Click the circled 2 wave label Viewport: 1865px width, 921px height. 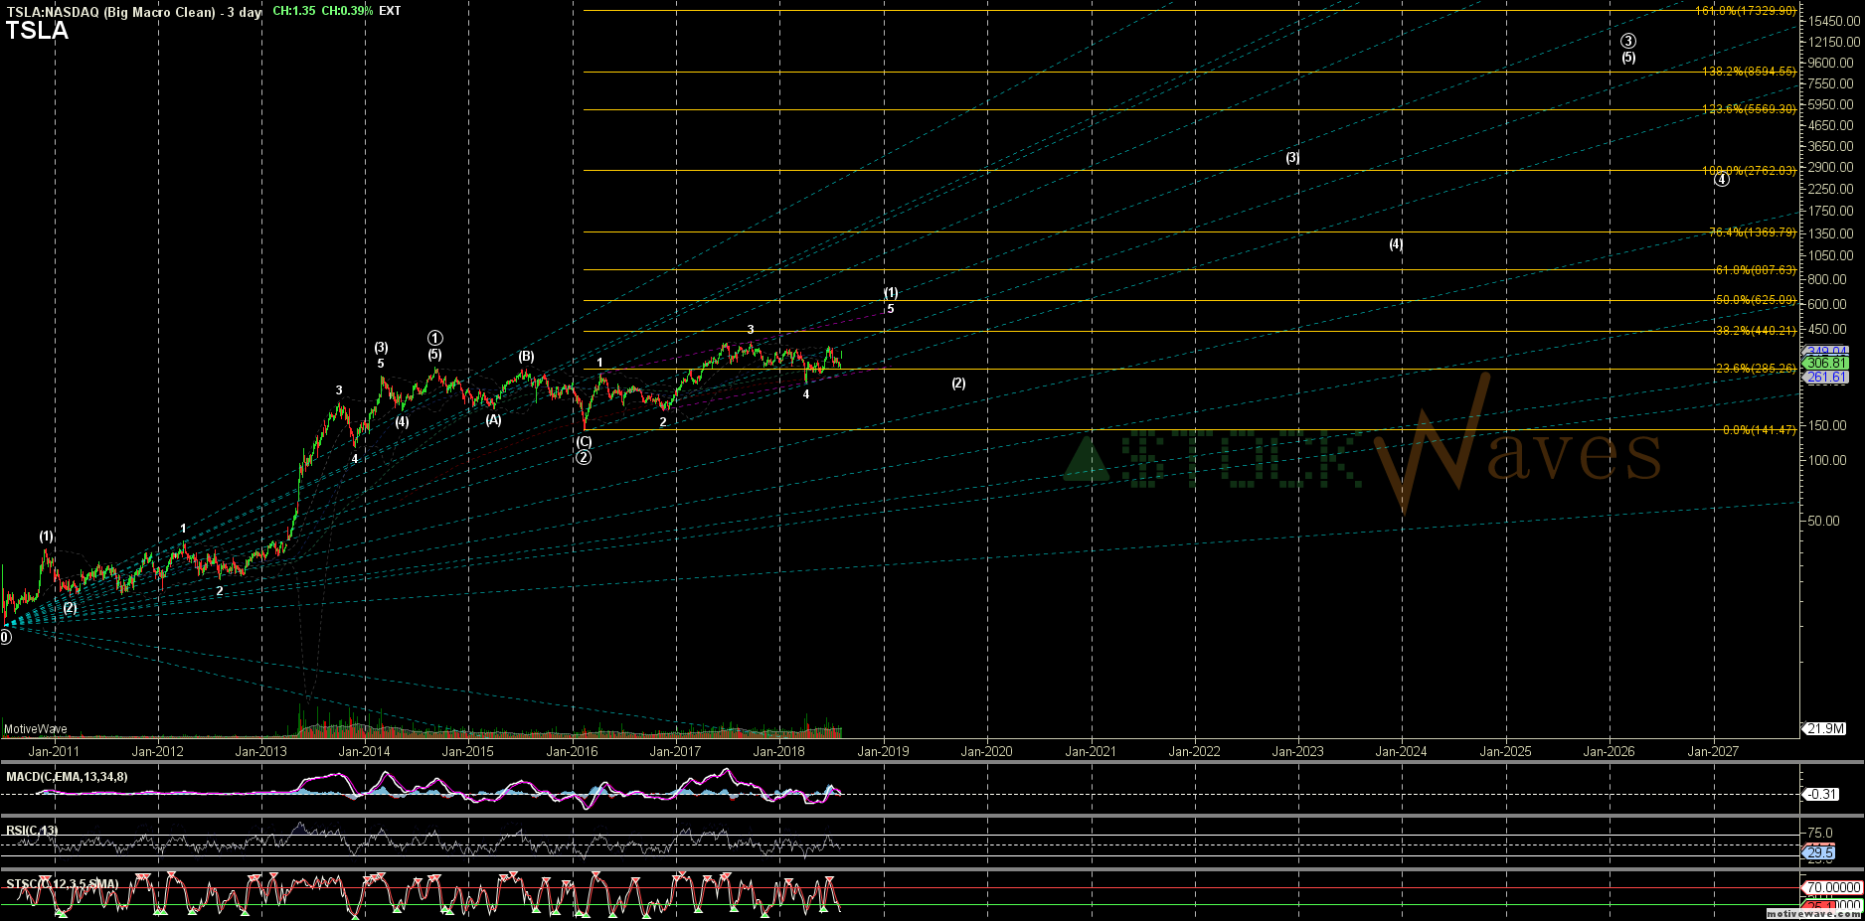click(584, 457)
